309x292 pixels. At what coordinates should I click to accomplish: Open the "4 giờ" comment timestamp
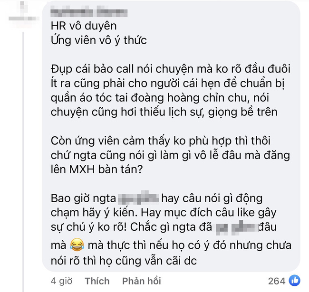pyautogui.click(x=61, y=281)
